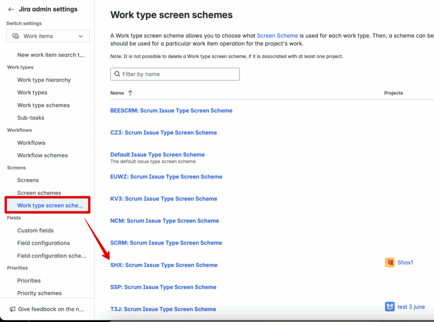Click the magnifier icon in filter box
Viewport: 434px width, 322px height.
tap(117, 74)
